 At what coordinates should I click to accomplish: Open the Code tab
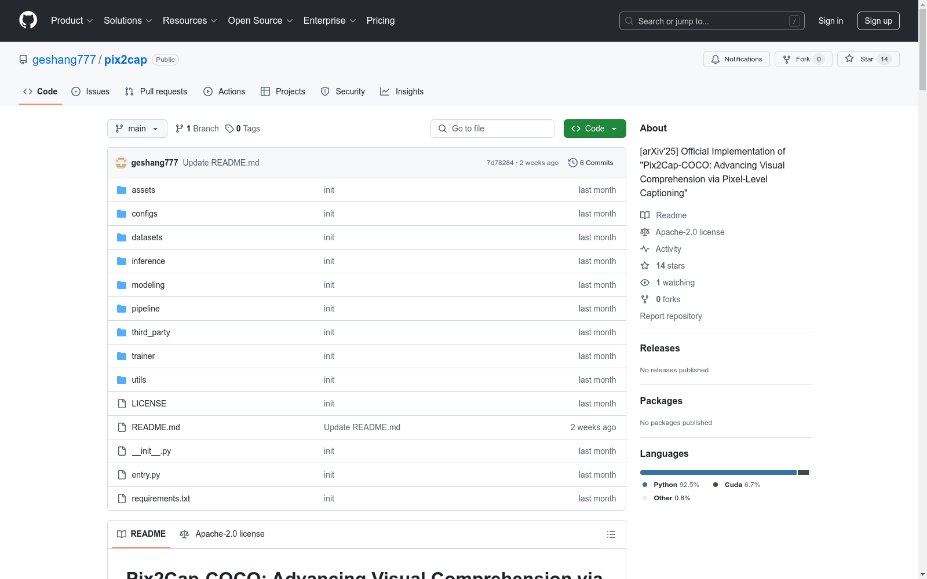tap(41, 91)
